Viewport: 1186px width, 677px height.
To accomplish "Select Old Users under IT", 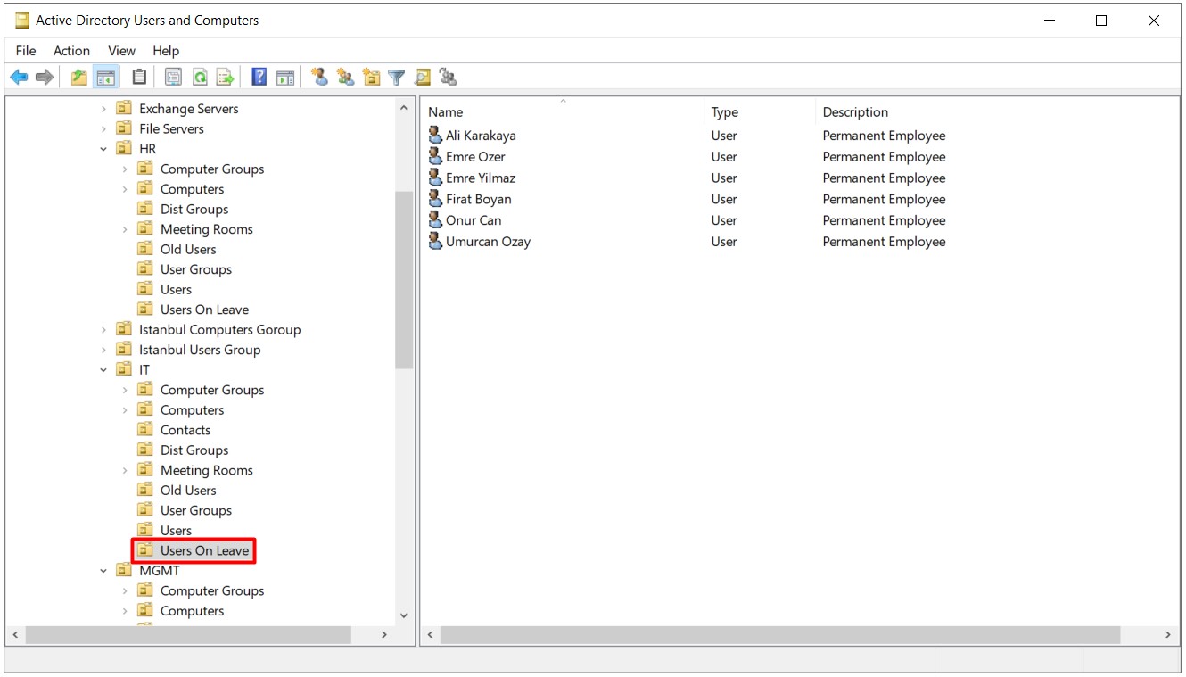I will (188, 490).
